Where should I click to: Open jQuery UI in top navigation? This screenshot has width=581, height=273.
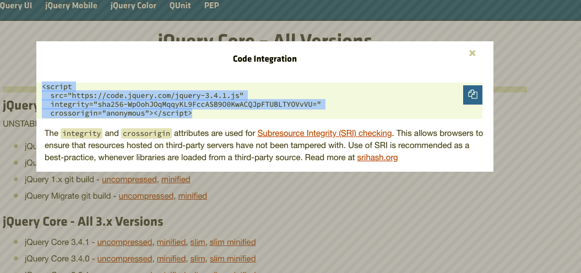pos(15,6)
